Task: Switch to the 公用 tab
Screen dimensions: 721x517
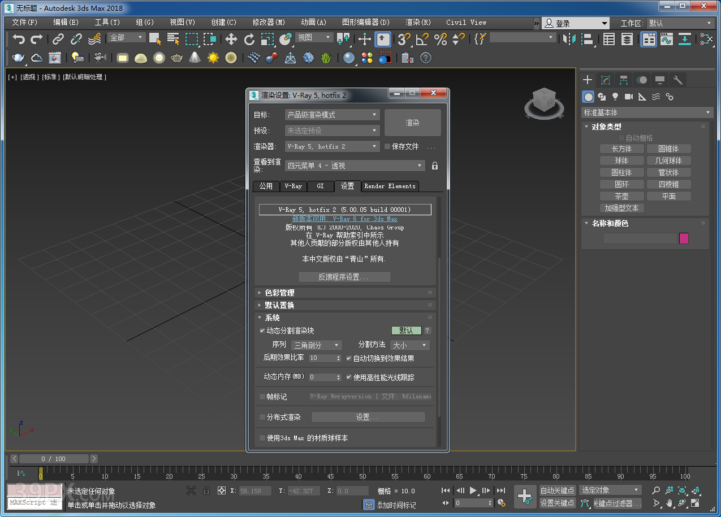Action: pyautogui.click(x=266, y=186)
